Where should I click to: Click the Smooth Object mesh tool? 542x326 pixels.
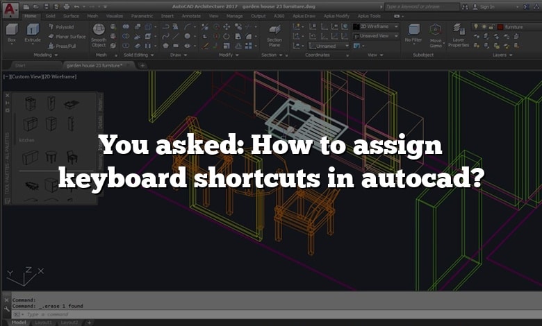(99, 35)
